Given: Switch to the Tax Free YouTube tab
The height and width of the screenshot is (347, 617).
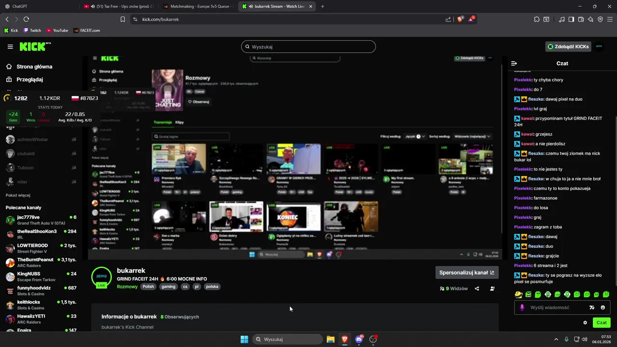Looking at the screenshot, I should (x=119, y=6).
